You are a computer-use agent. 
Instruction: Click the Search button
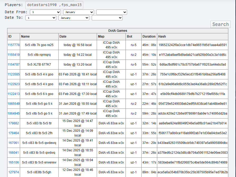(220, 24)
